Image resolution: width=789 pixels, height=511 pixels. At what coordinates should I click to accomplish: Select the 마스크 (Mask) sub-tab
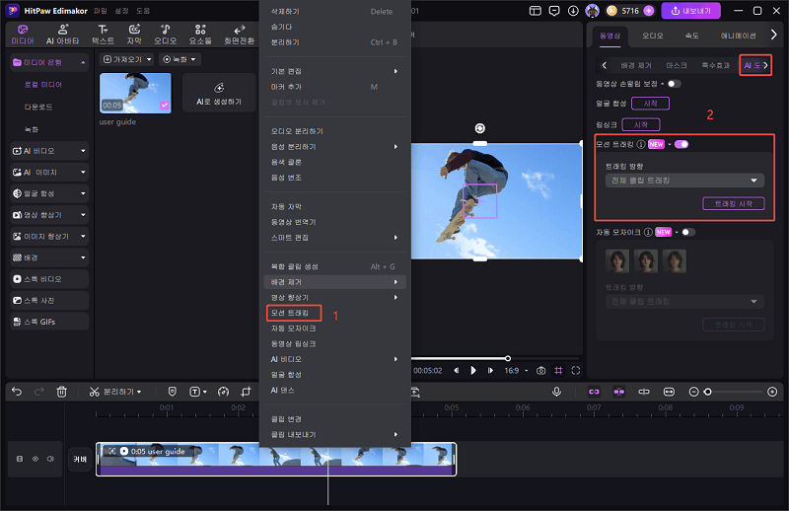click(x=677, y=65)
